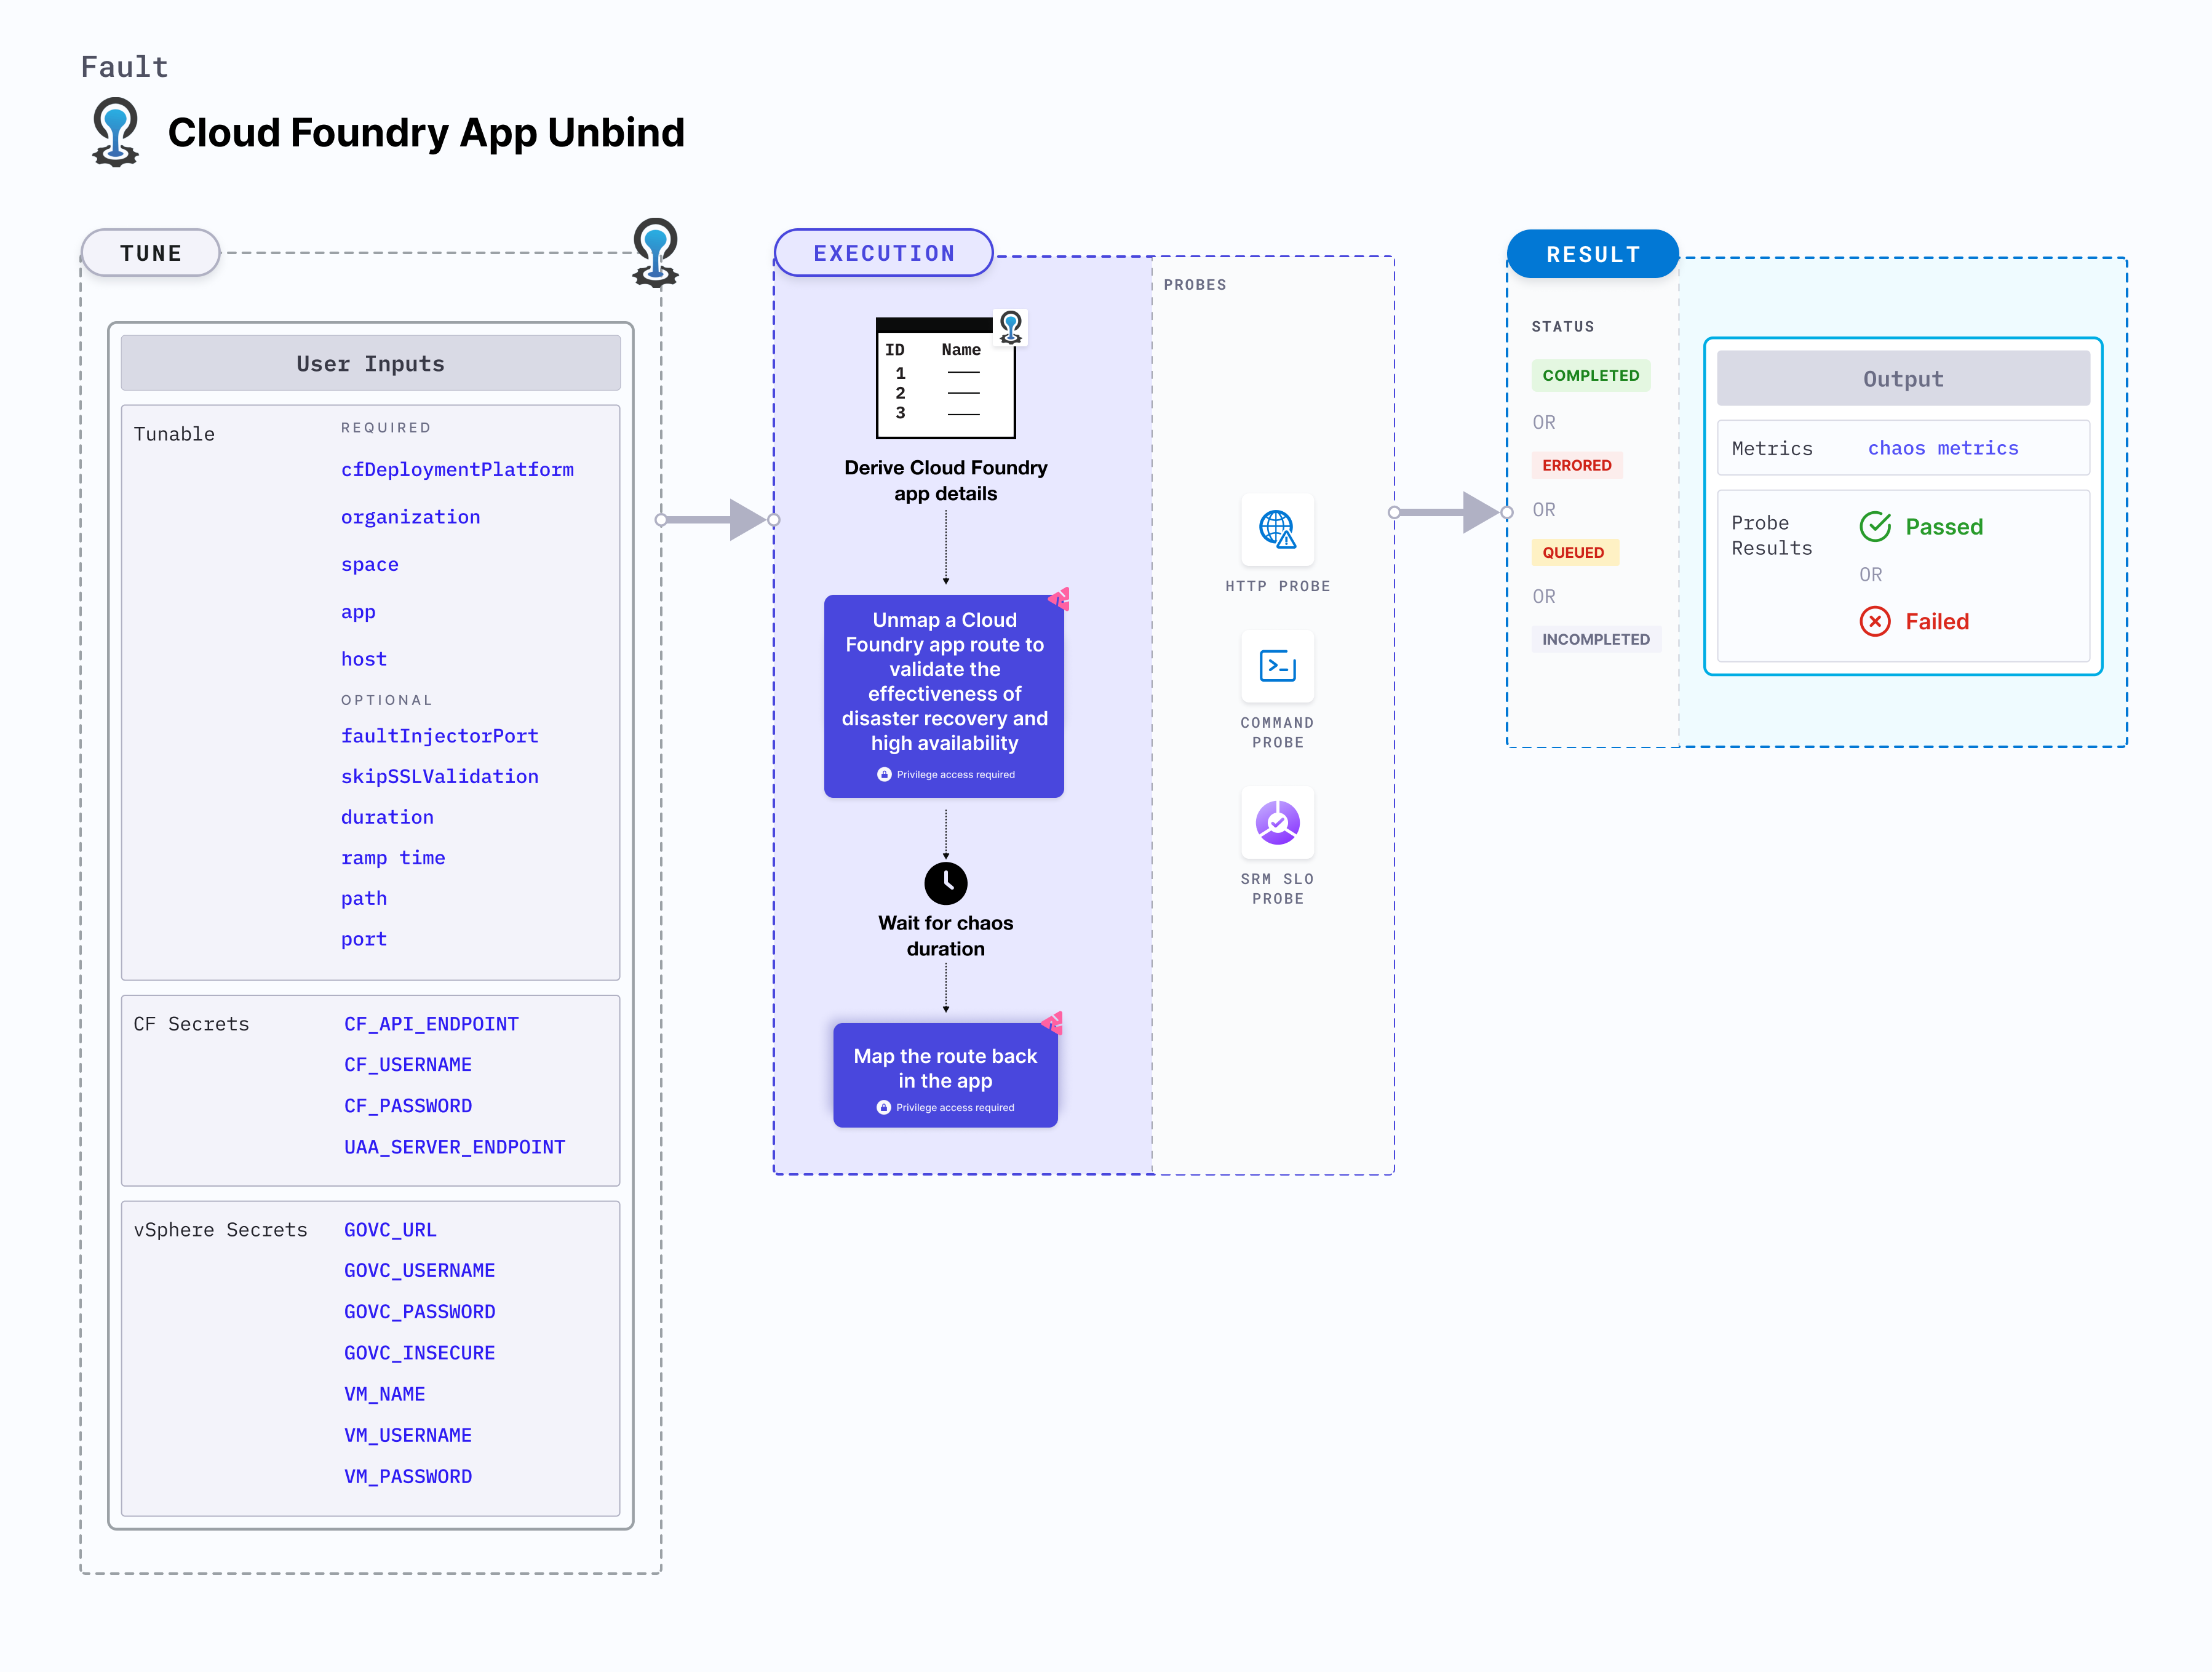Select the TUNE tab label
2212x1672 pixels.
point(151,253)
